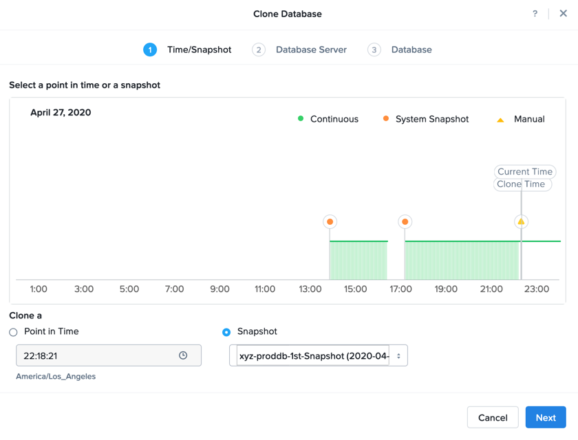Select the first orange system snapshot marker
This screenshot has width=578, height=440.
tap(330, 221)
